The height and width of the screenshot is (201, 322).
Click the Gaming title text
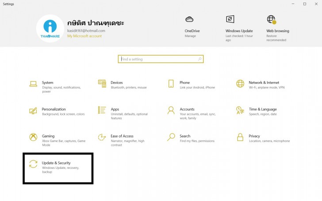[x=48, y=136]
